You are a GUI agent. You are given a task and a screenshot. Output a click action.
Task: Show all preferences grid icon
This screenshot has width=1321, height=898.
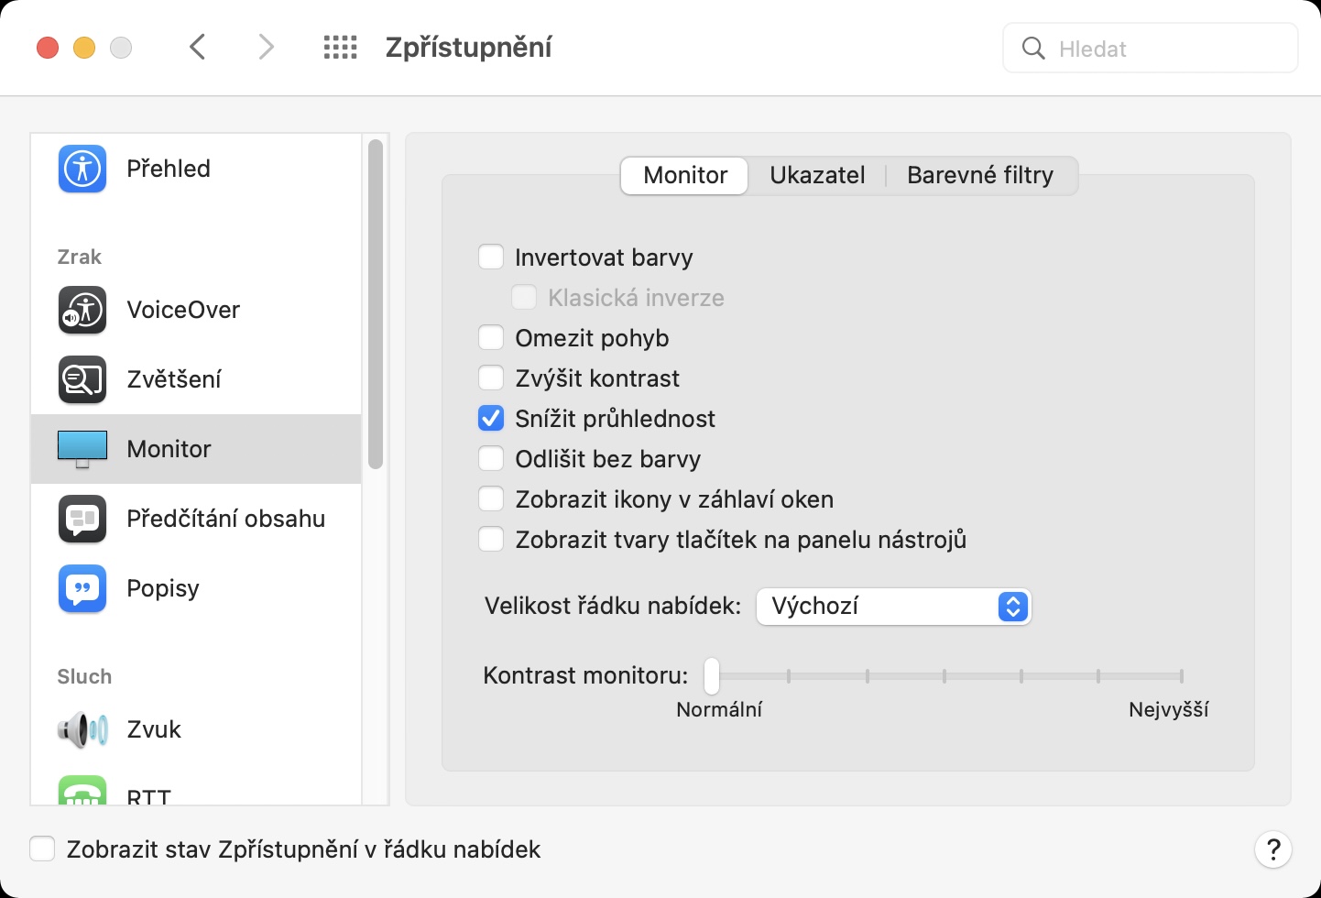tap(340, 48)
